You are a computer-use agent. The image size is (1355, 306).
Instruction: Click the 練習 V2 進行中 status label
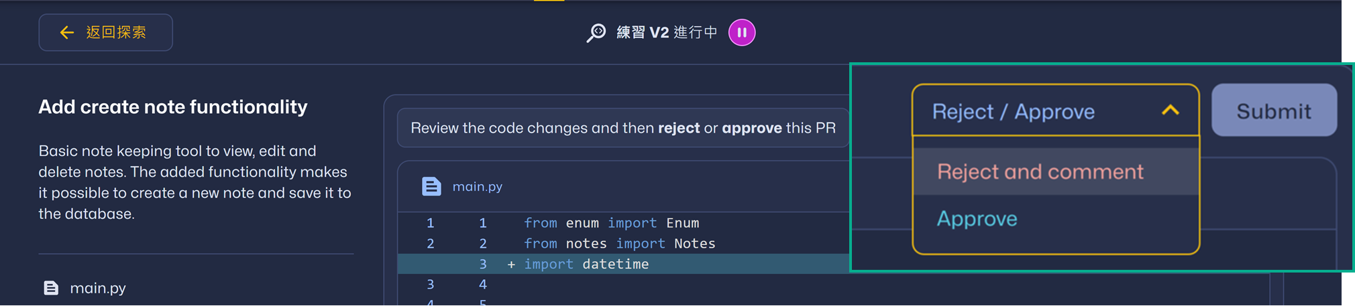click(667, 33)
